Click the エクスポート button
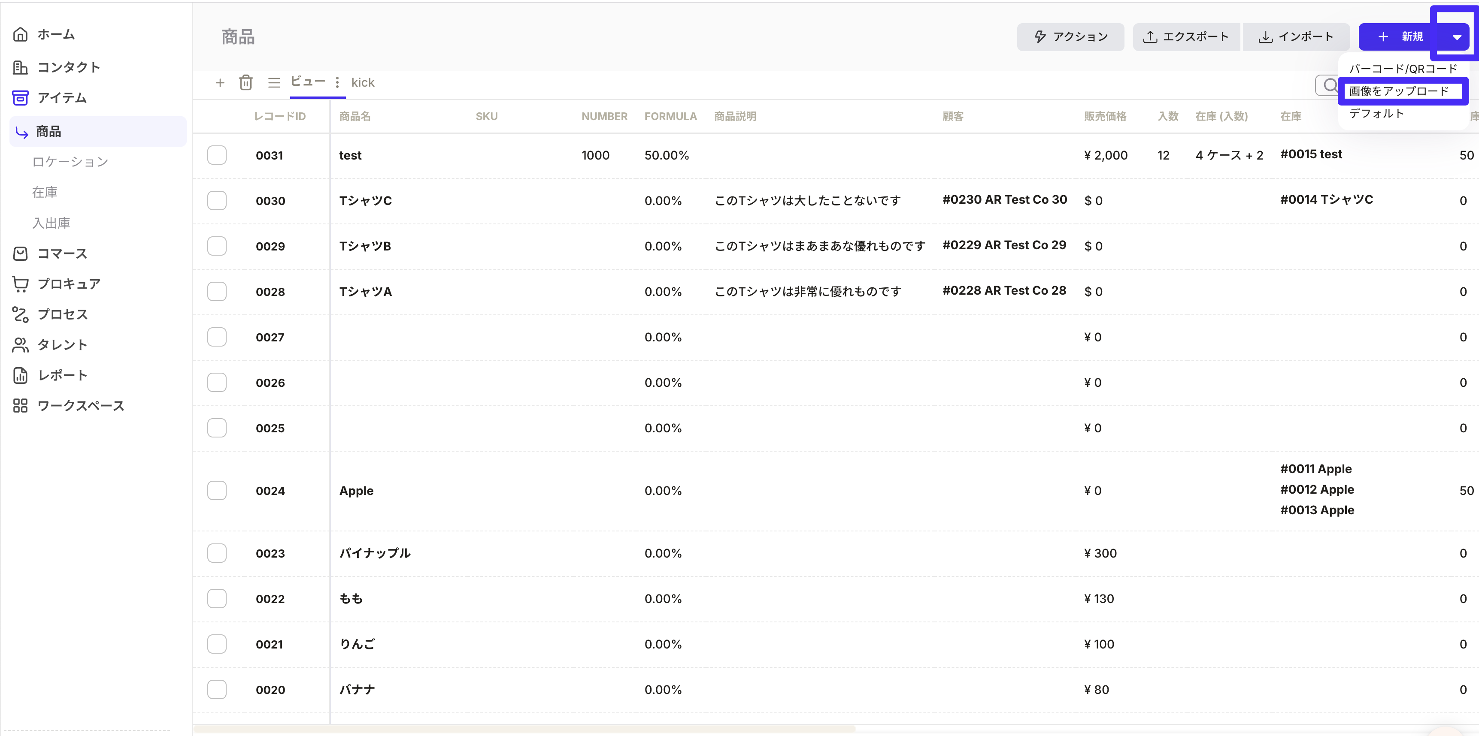 click(1185, 37)
